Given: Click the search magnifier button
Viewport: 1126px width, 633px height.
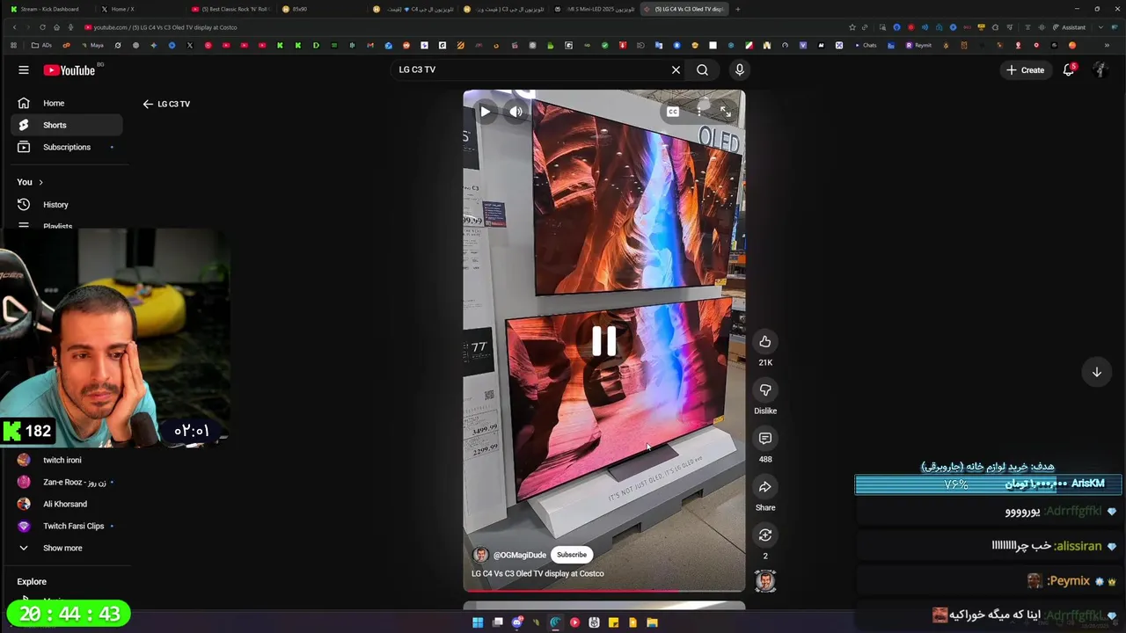Looking at the screenshot, I should click(702, 69).
